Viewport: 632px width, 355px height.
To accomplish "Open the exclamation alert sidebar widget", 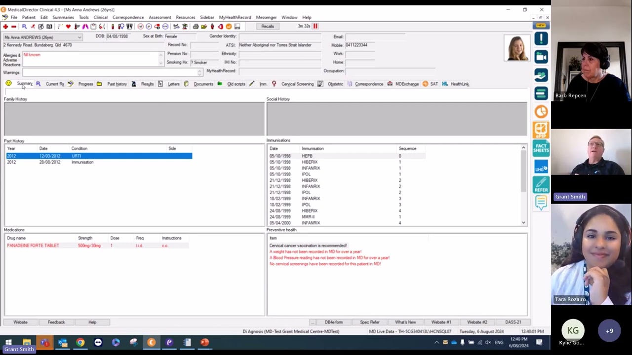I will [x=541, y=38].
